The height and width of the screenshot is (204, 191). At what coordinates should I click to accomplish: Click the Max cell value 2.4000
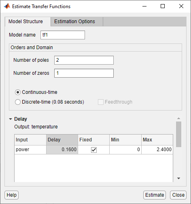(157, 150)
